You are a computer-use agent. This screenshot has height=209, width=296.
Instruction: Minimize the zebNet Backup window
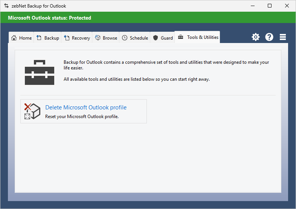pos(252,6)
